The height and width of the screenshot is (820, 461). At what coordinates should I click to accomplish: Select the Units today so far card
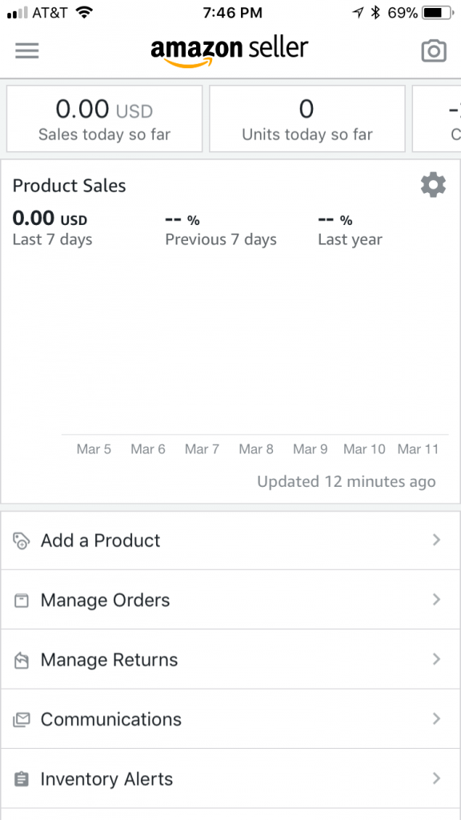[307, 119]
